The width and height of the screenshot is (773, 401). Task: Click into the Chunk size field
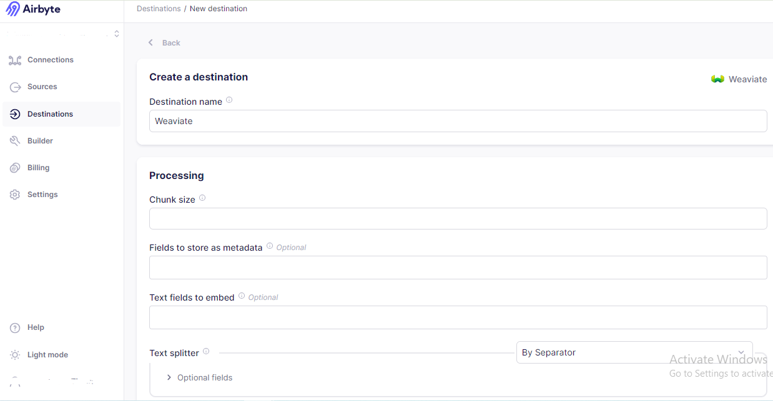(x=458, y=218)
